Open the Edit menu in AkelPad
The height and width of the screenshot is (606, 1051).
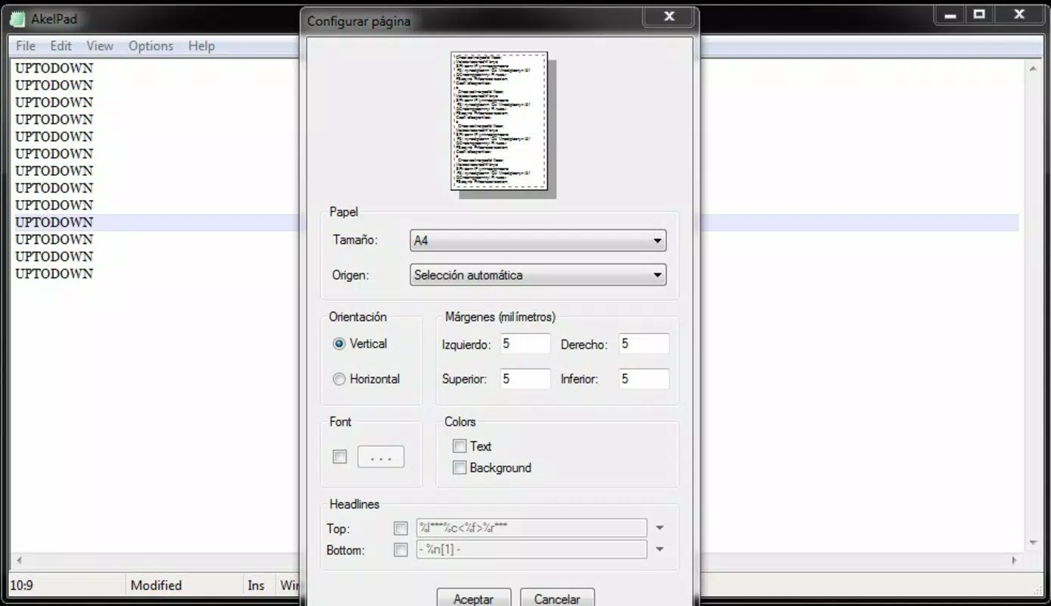tap(61, 46)
